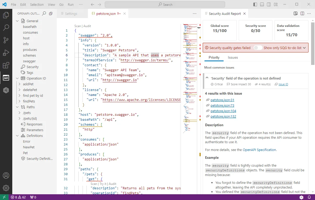Image resolution: width=315 pixels, height=200 pixels.
Task: Toggle the Show only SQG to-do list switch
Action: (x=258, y=47)
